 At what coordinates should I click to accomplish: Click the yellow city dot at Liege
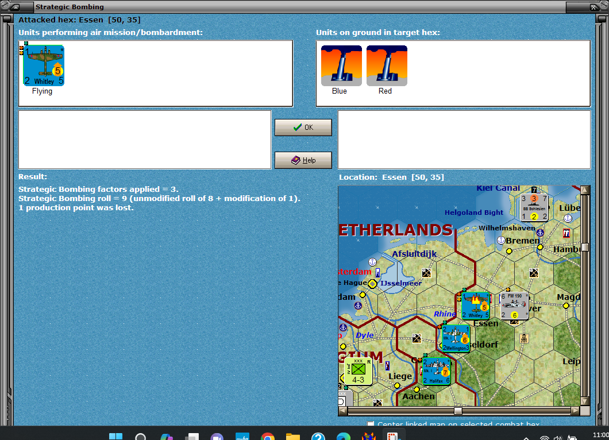397,385
